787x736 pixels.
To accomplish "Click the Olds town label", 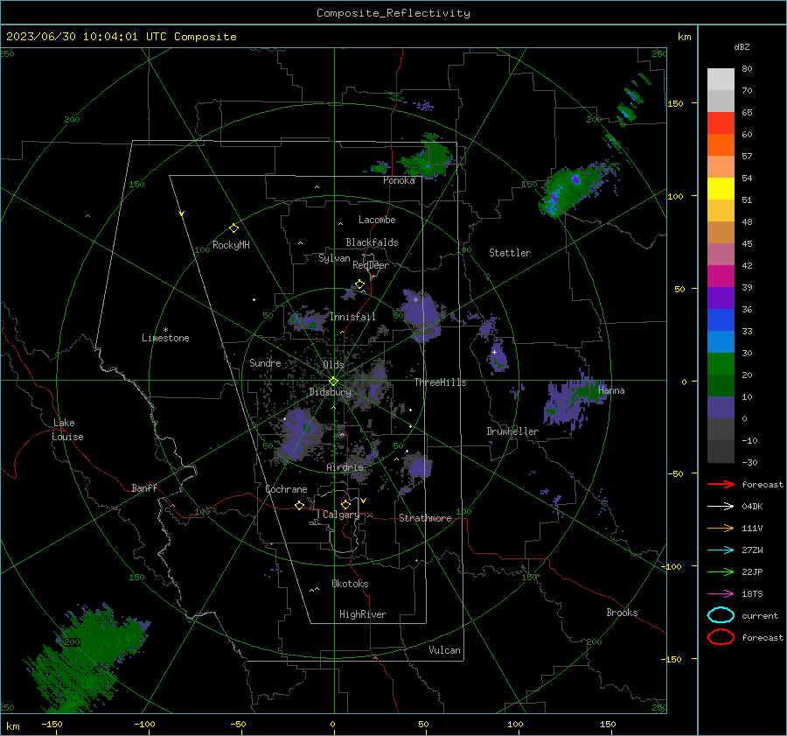I will pyautogui.click(x=333, y=365).
